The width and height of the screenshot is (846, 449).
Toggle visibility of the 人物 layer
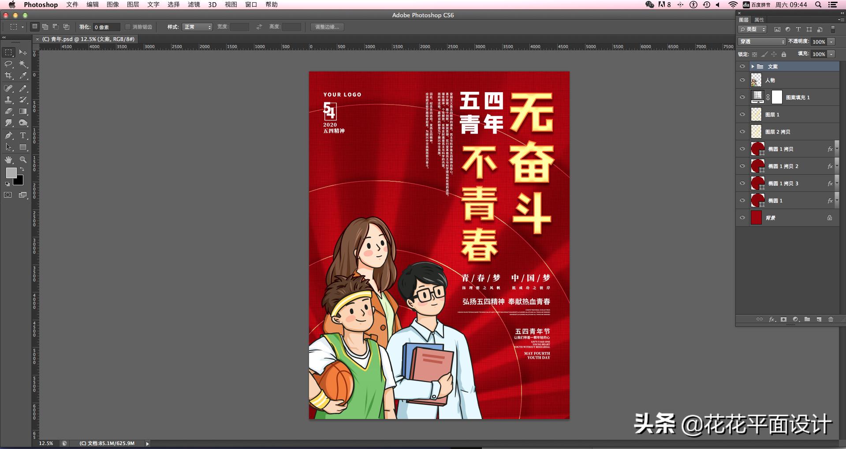coord(742,80)
